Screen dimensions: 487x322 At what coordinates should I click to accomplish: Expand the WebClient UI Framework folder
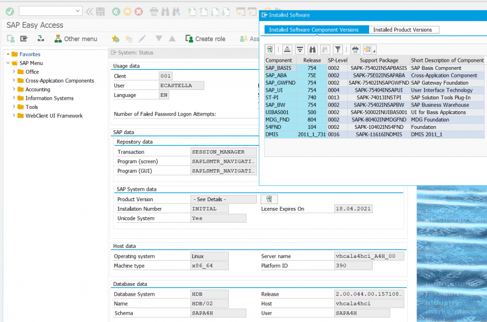14,116
